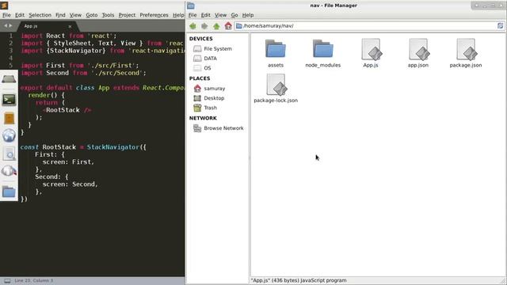This screenshot has width=507, height=285.
Task: Open the orange archive app in dock
Action: pyautogui.click(x=9, y=118)
